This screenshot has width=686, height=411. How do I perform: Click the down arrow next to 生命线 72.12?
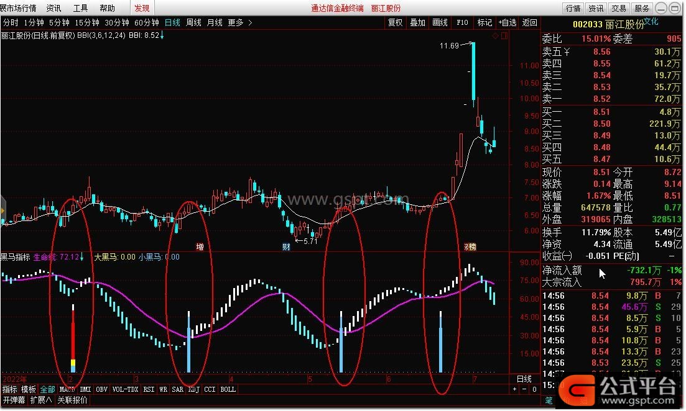pyautogui.click(x=82, y=257)
